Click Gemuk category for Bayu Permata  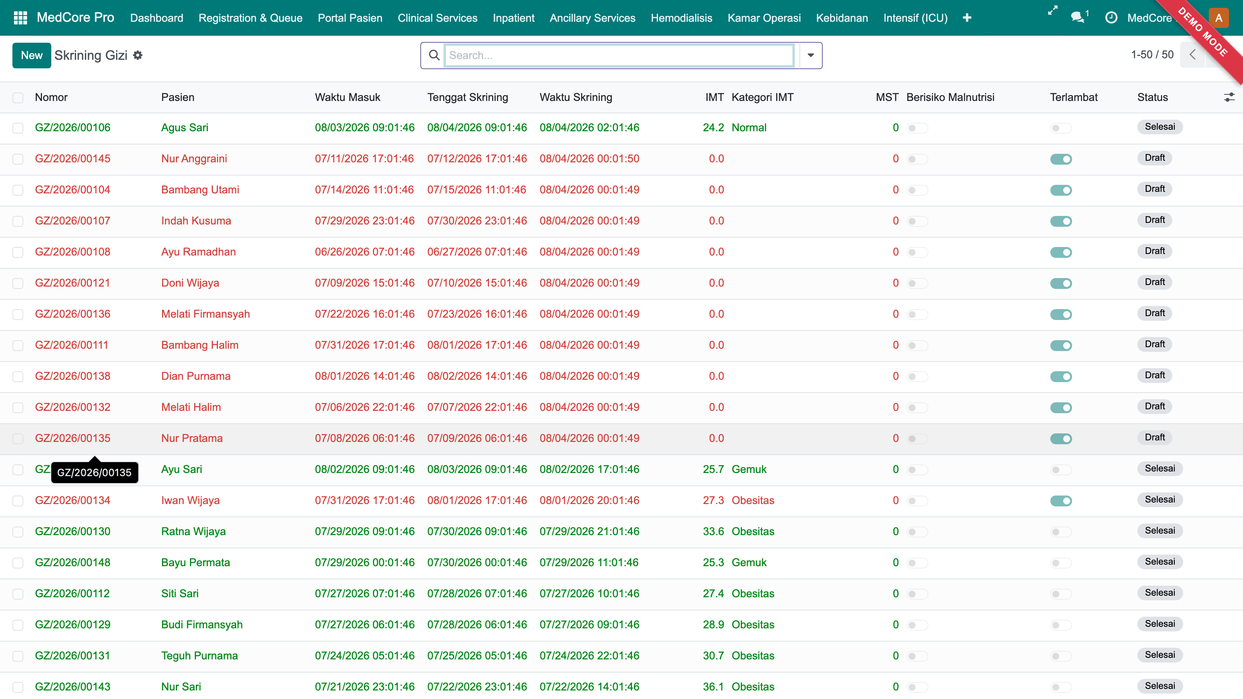click(749, 562)
